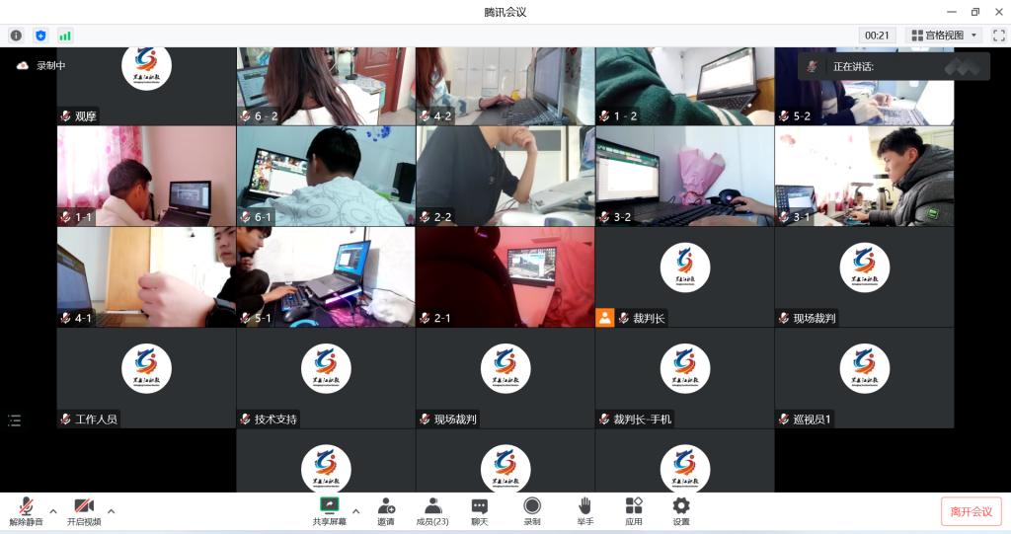The width and height of the screenshot is (1011, 534).
Task: Open the 应用 apps icon
Action: click(x=633, y=510)
